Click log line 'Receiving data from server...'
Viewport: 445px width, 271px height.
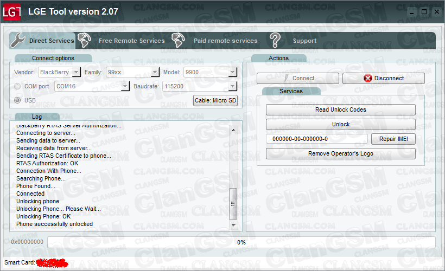click(54, 148)
